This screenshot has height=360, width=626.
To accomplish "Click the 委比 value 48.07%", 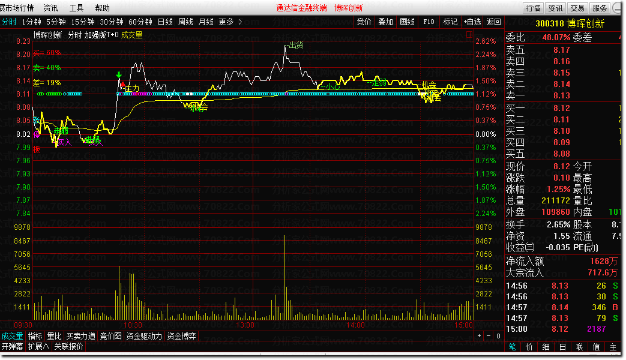I will coord(556,38).
